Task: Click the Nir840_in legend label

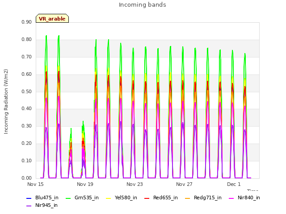Action: click(249, 198)
